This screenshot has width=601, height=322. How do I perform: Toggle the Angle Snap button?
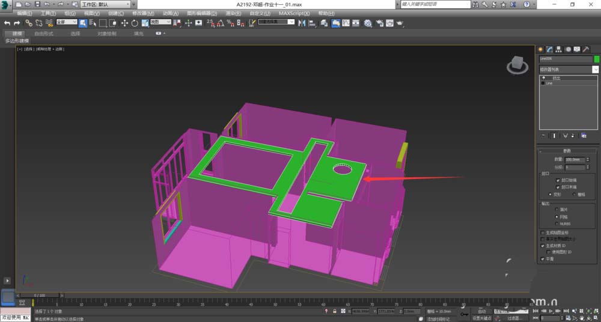pyautogui.click(x=221, y=23)
